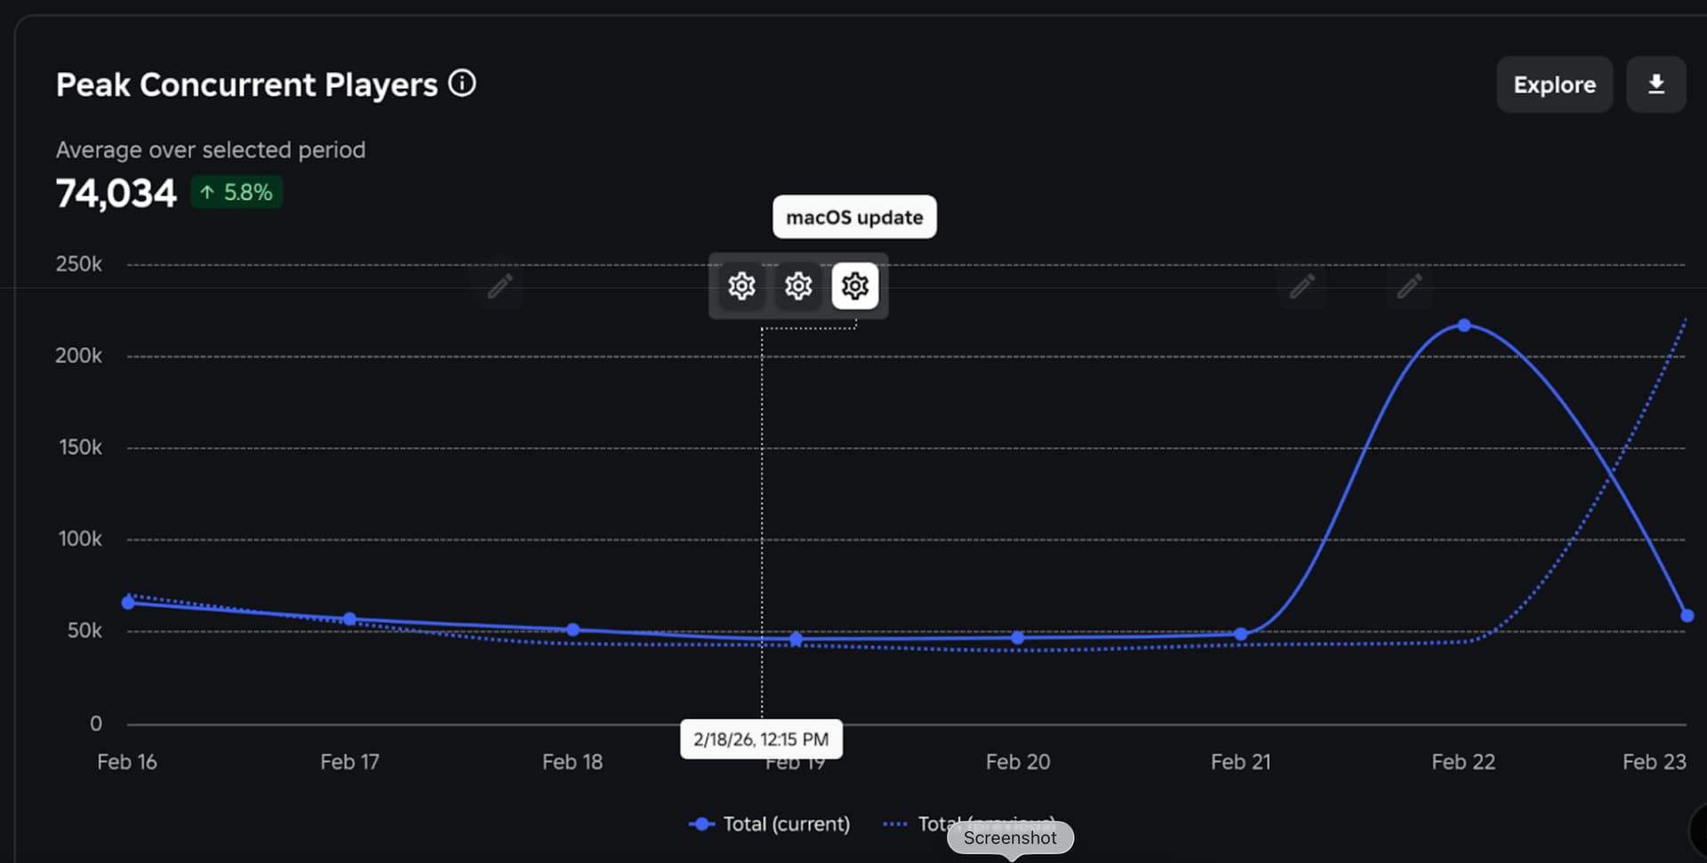The image size is (1707, 863).
Task: Click the Feb 21 data point
Action: (x=1241, y=635)
